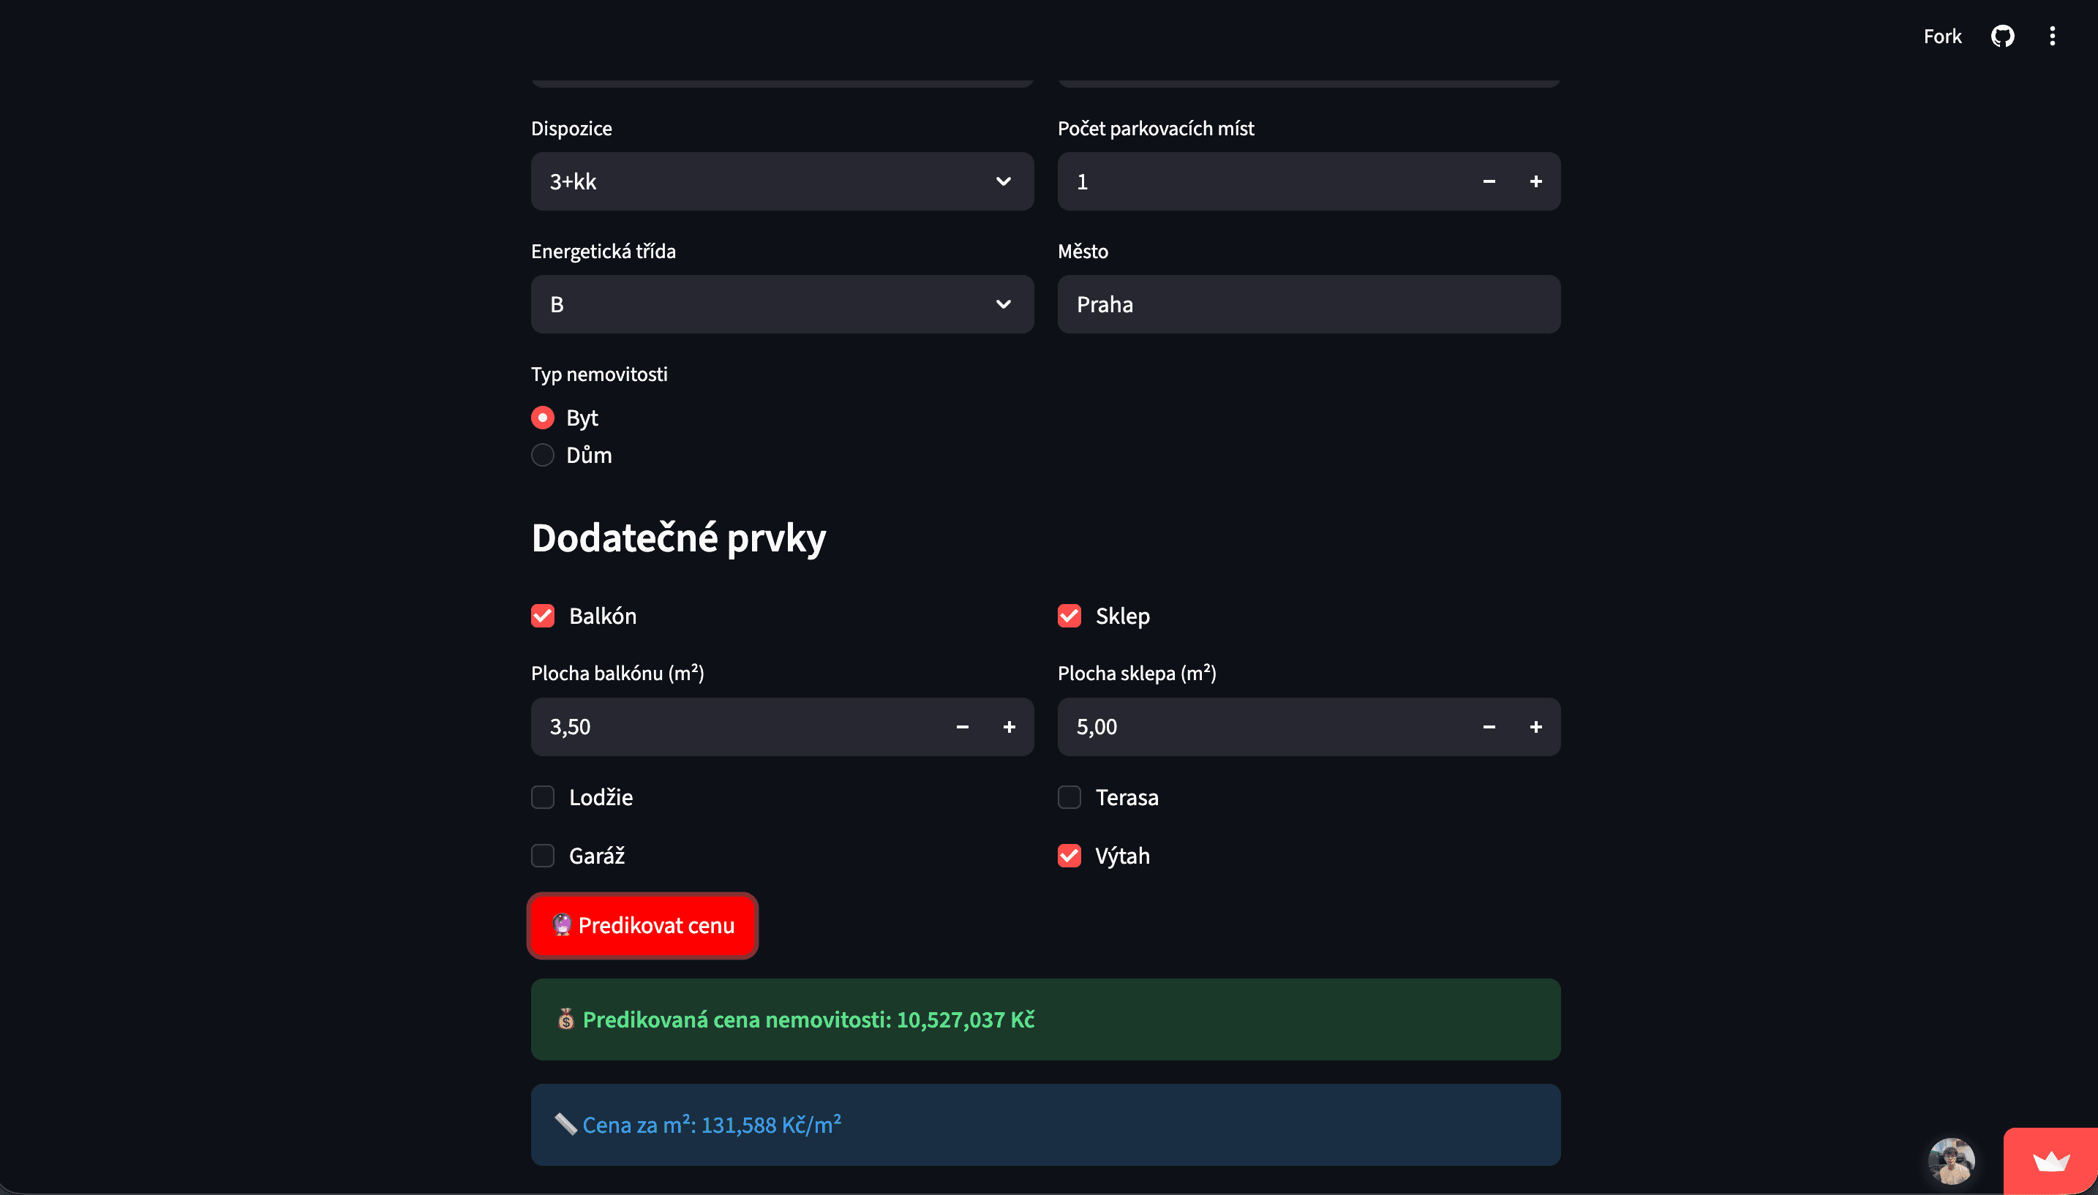Toggle the Lodžie checkbox

(x=543, y=798)
